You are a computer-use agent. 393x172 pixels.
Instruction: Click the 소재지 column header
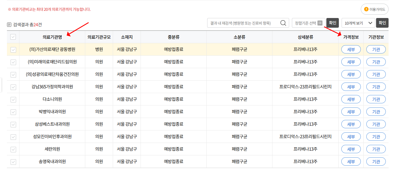(x=127, y=37)
